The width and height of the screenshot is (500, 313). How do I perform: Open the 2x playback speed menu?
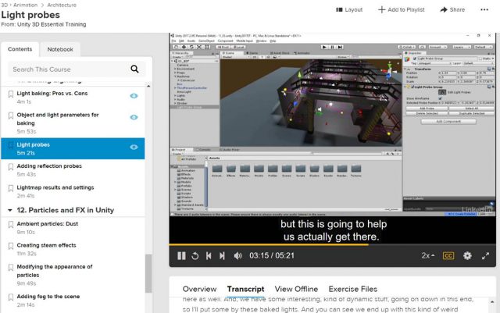428,255
